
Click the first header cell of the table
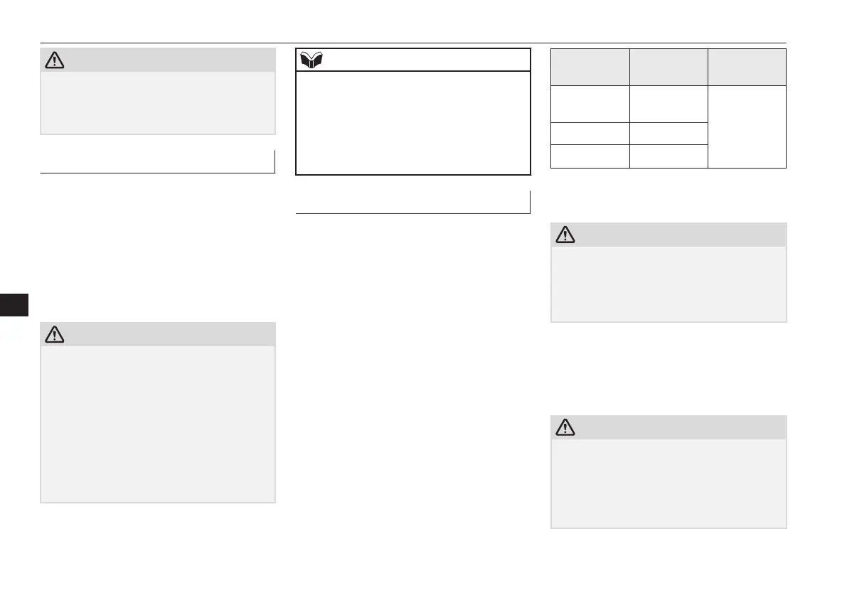(590, 67)
